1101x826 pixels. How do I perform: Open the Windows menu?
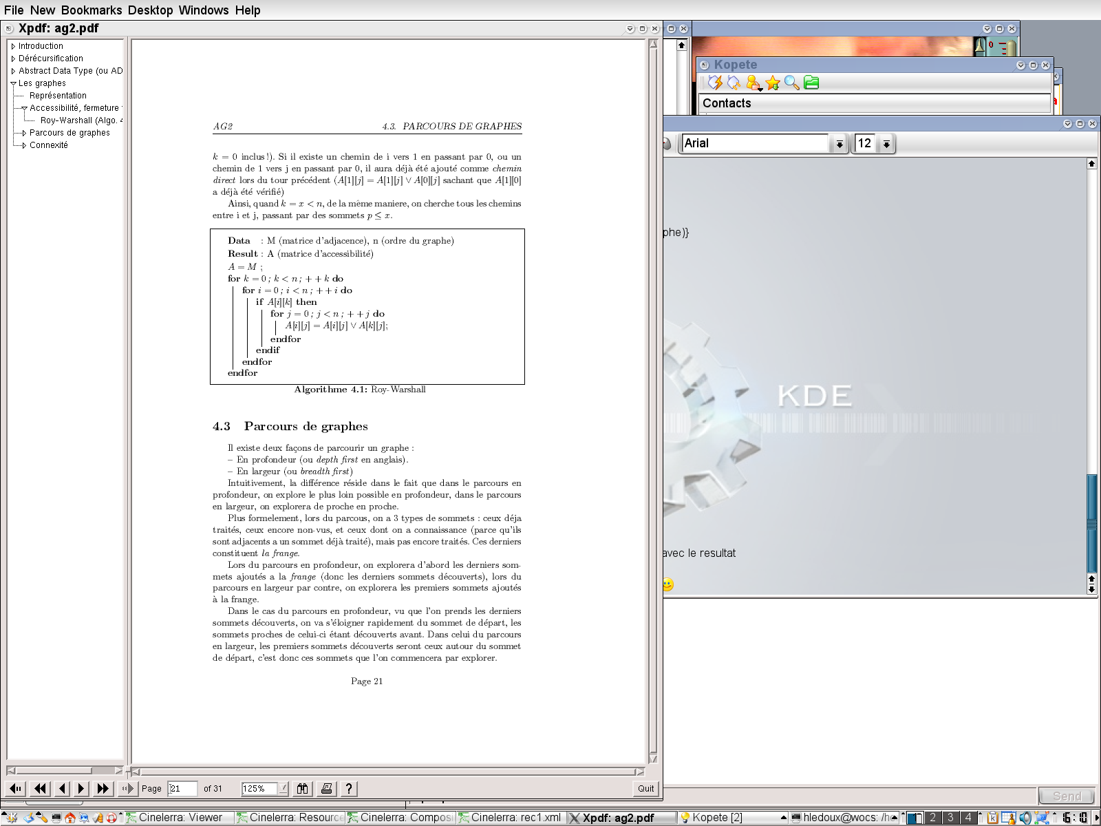204,10
